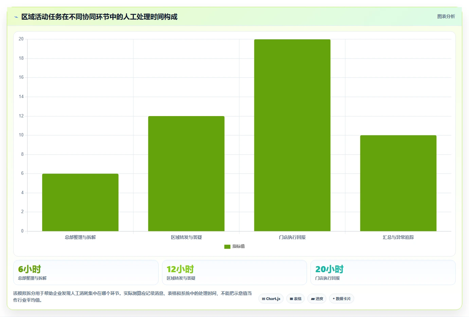
Task: Click the 图表分析 label in header
Action: click(446, 16)
